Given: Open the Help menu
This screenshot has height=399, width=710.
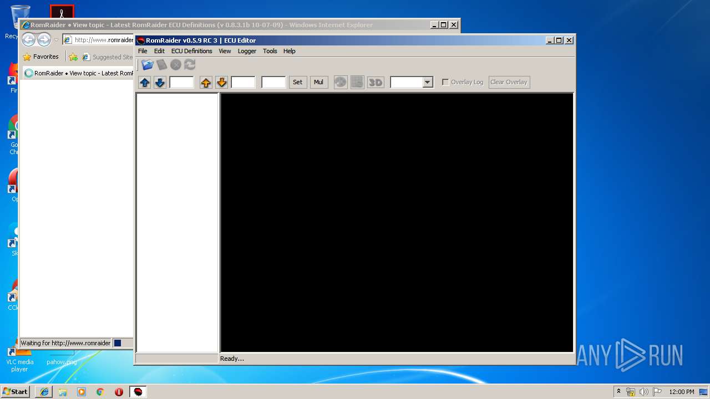Looking at the screenshot, I should [x=289, y=51].
